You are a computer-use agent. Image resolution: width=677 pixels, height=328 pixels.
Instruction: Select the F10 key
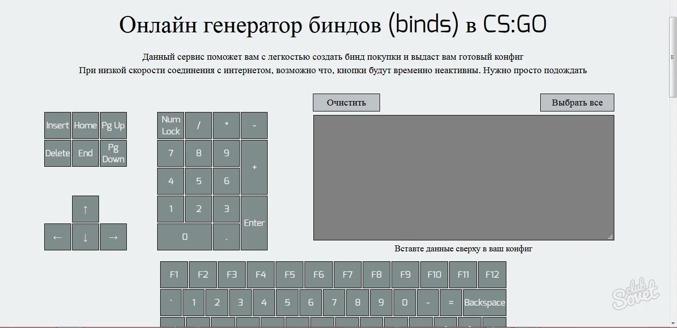pos(434,275)
